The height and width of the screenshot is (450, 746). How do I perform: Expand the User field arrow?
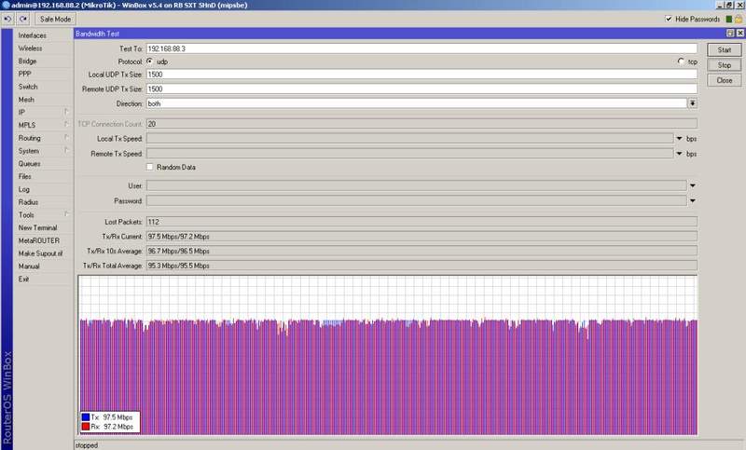(693, 185)
